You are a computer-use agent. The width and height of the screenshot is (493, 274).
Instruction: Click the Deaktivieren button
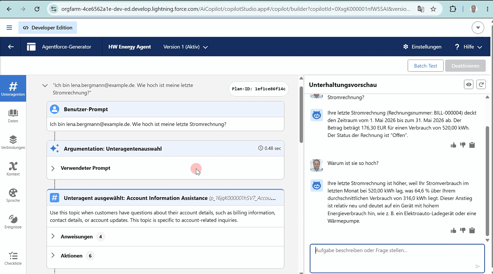tap(465, 66)
